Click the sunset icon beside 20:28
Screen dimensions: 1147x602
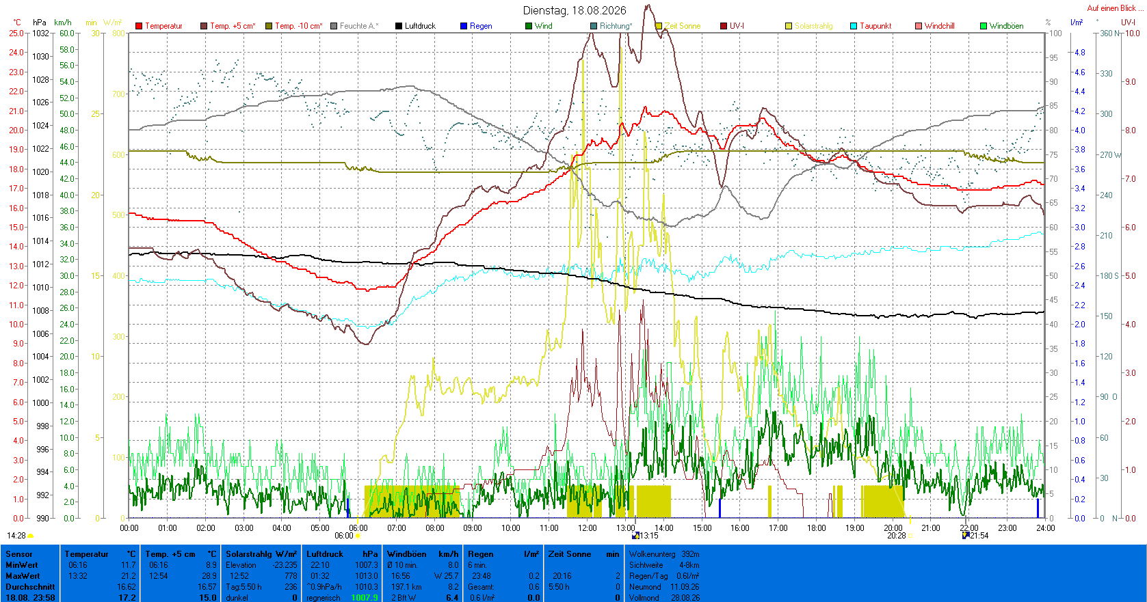[910, 536]
